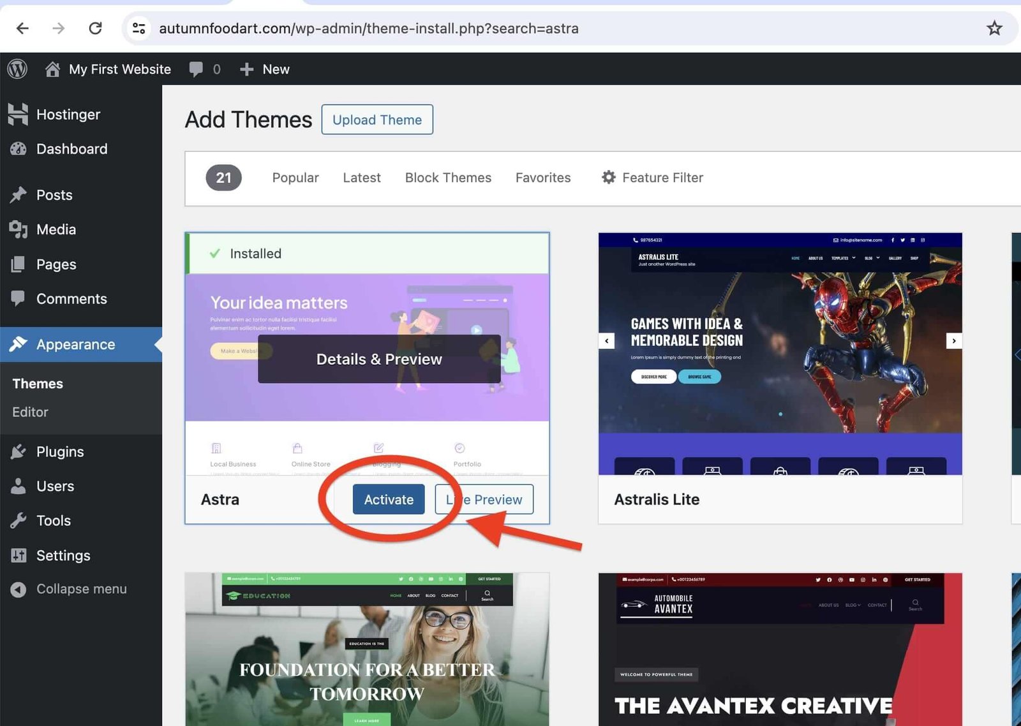1021x726 pixels.
Task: Click the home icon beside My First Website
Action: pos(52,69)
